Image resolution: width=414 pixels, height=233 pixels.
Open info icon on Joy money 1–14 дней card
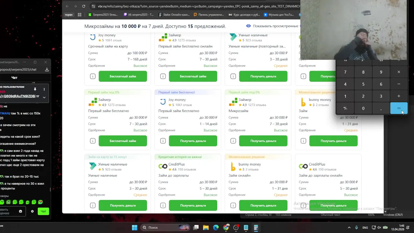163,141
